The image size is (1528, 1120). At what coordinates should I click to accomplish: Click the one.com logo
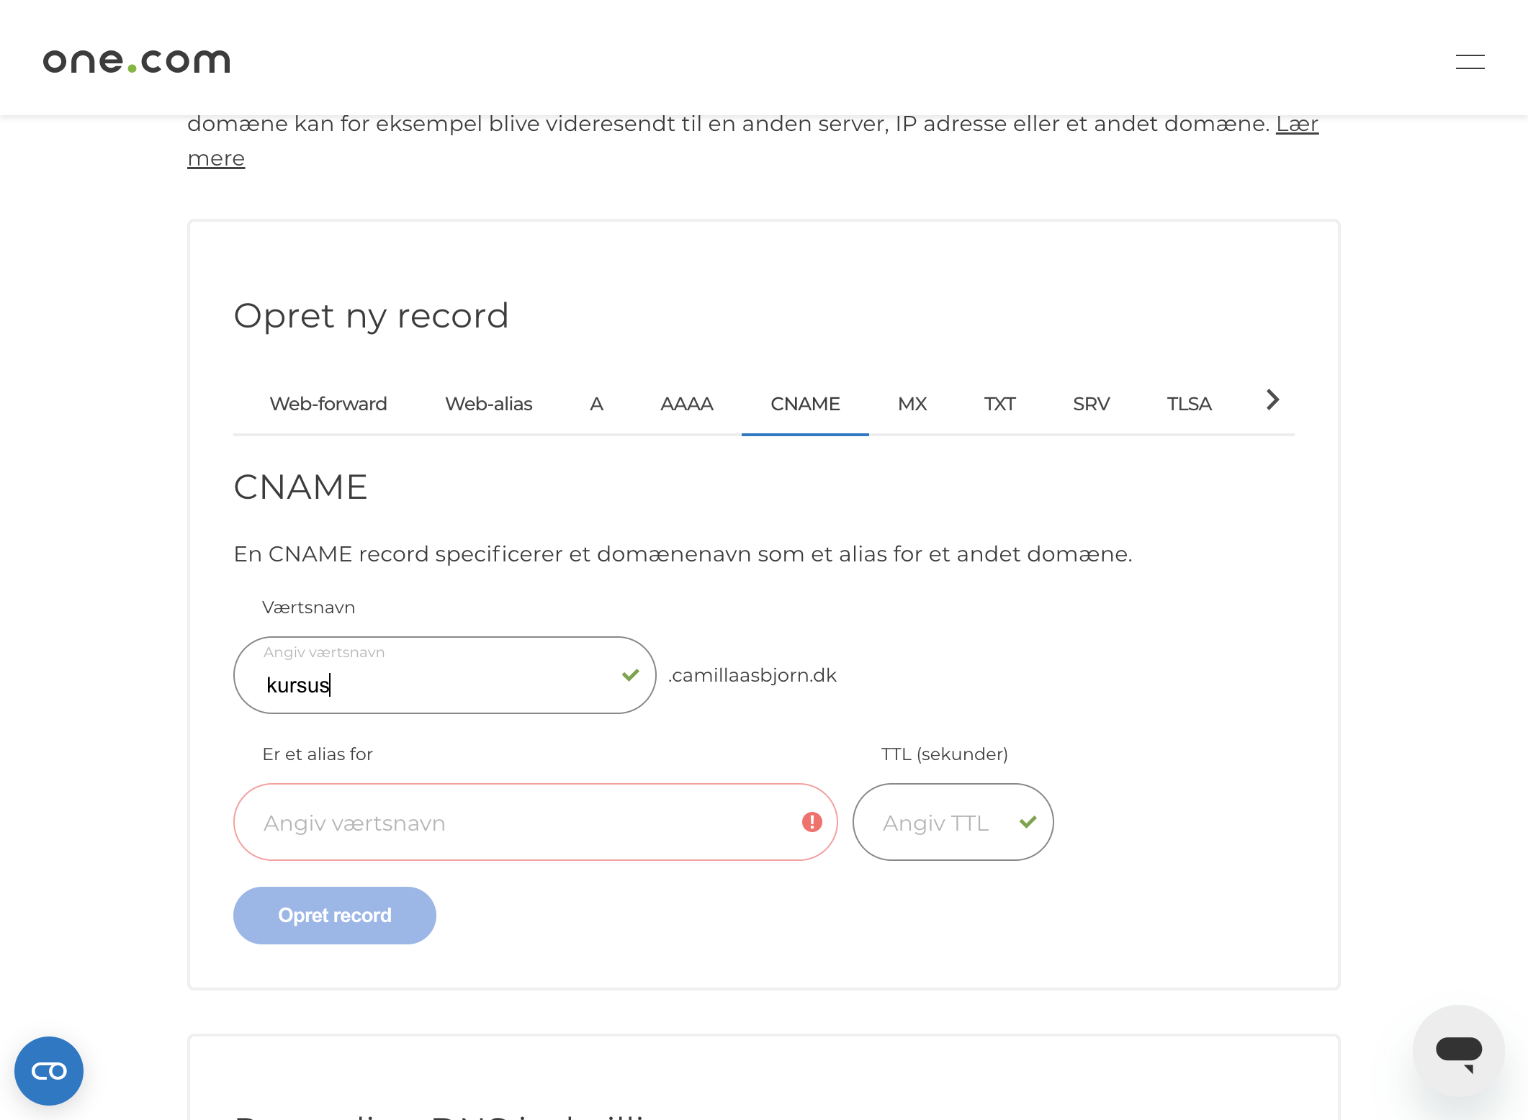(137, 61)
